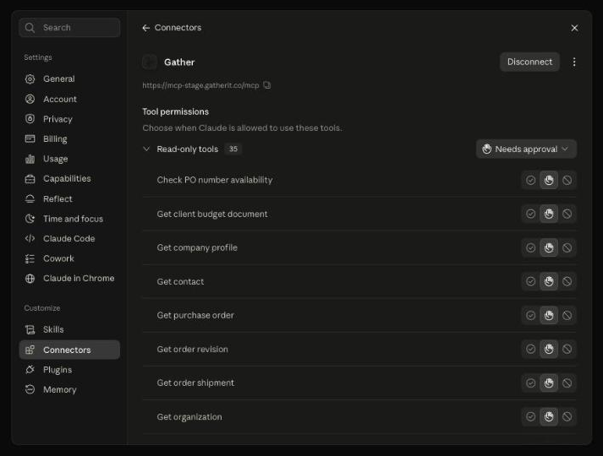This screenshot has height=456, width=603.
Task: Click the 35 tools count badge
Action: pyautogui.click(x=233, y=149)
